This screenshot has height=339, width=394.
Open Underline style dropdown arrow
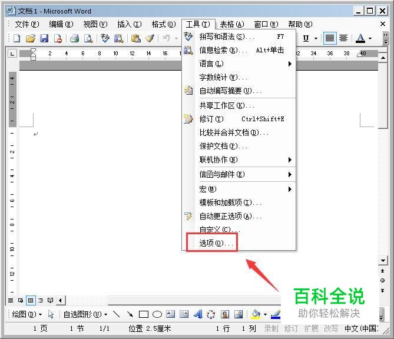click(x=316, y=38)
